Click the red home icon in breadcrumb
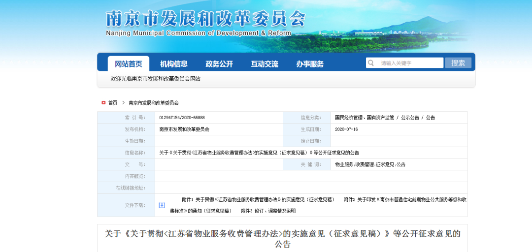Screen dimensions: 532x252 (103, 103)
